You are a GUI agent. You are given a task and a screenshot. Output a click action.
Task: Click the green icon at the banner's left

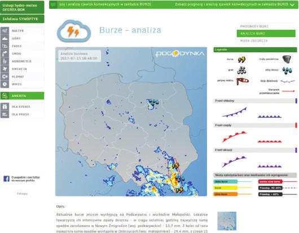53,5
